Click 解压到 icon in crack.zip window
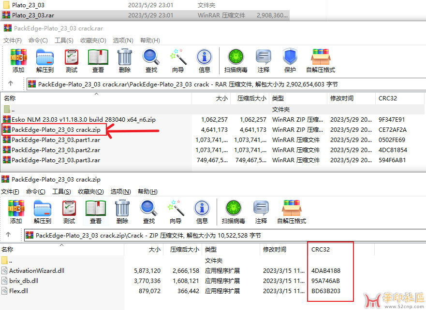Image resolution: width=426 pixels, height=310 pixels. [43, 208]
